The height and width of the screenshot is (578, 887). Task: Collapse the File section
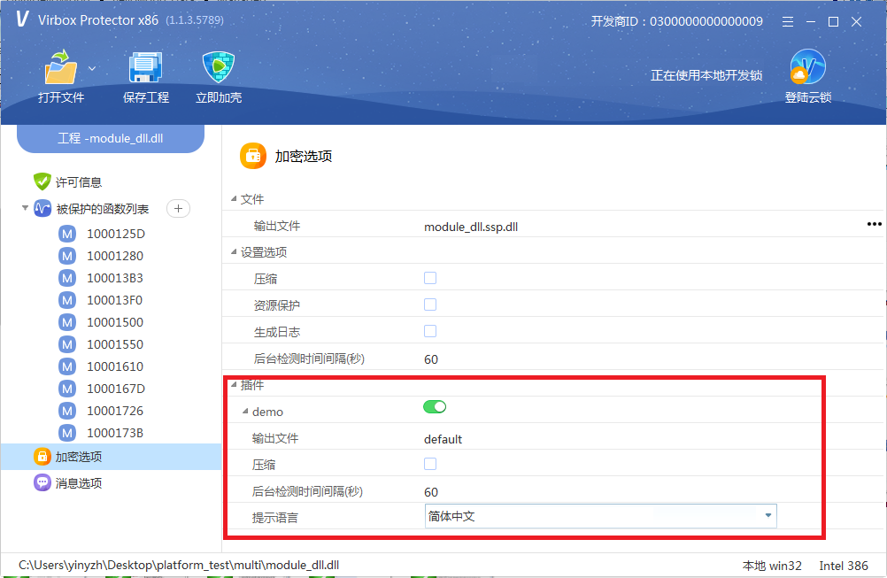click(x=234, y=198)
